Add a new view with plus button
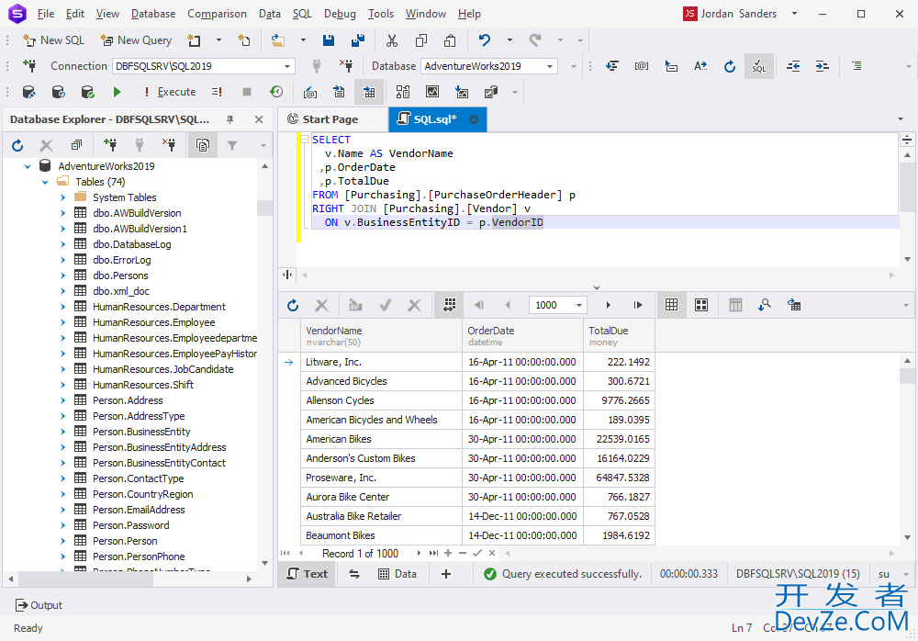Screen dimensions: 918x641 (446, 574)
